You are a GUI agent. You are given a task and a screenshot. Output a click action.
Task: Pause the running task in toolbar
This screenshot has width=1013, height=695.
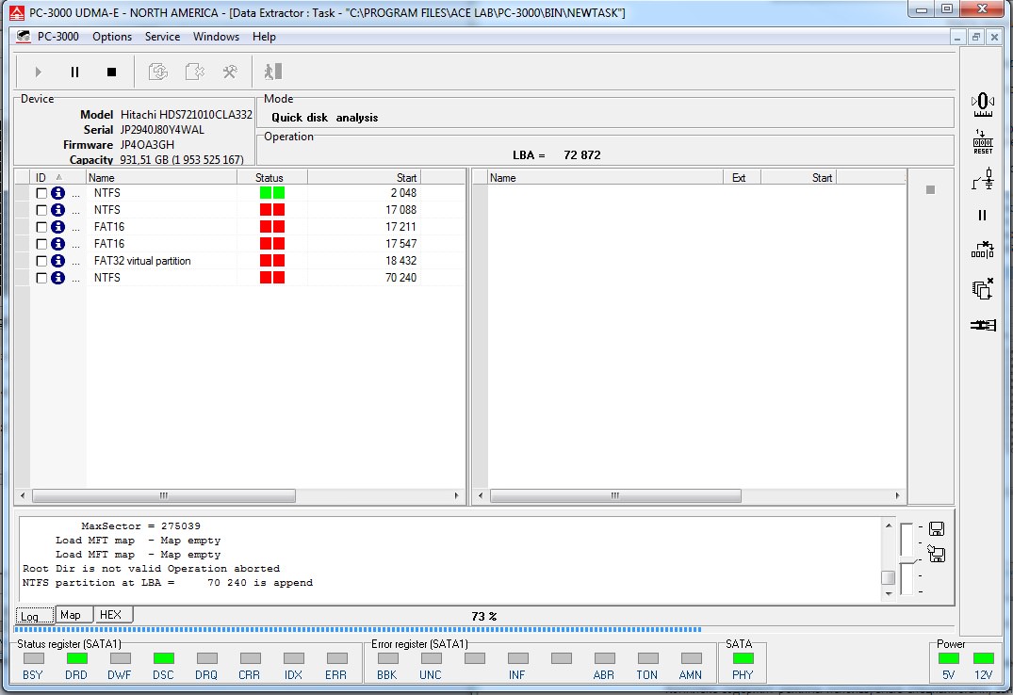pos(75,72)
